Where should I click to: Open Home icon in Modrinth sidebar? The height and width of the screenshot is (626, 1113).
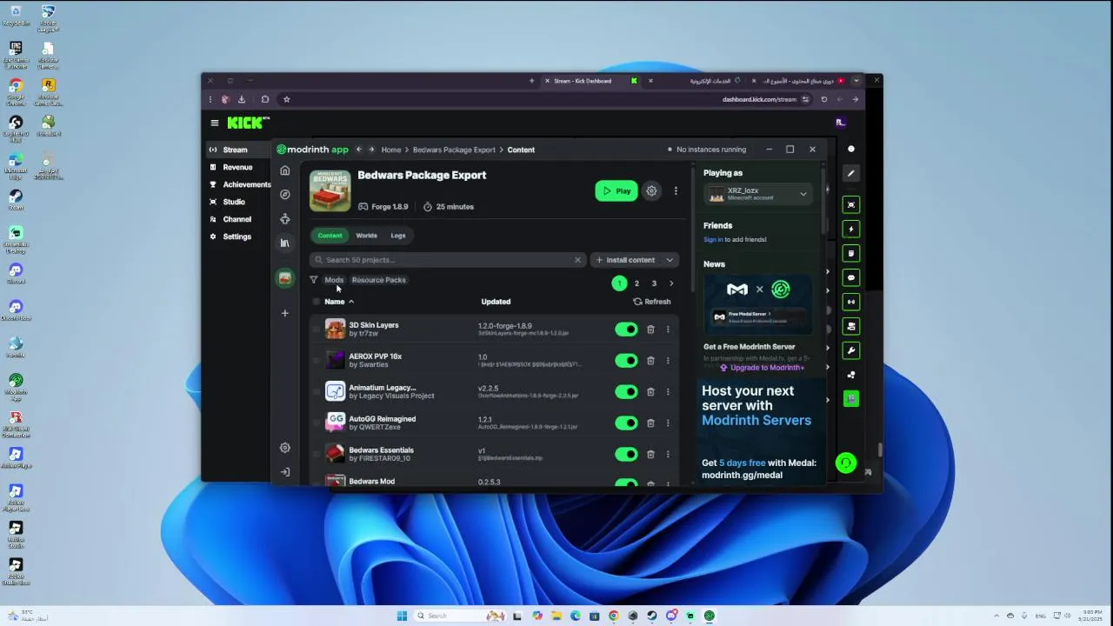coord(284,170)
